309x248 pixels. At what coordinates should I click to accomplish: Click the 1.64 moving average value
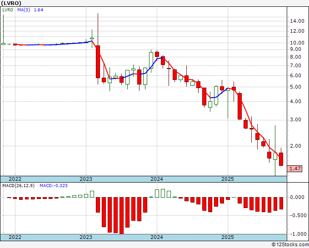point(39,10)
